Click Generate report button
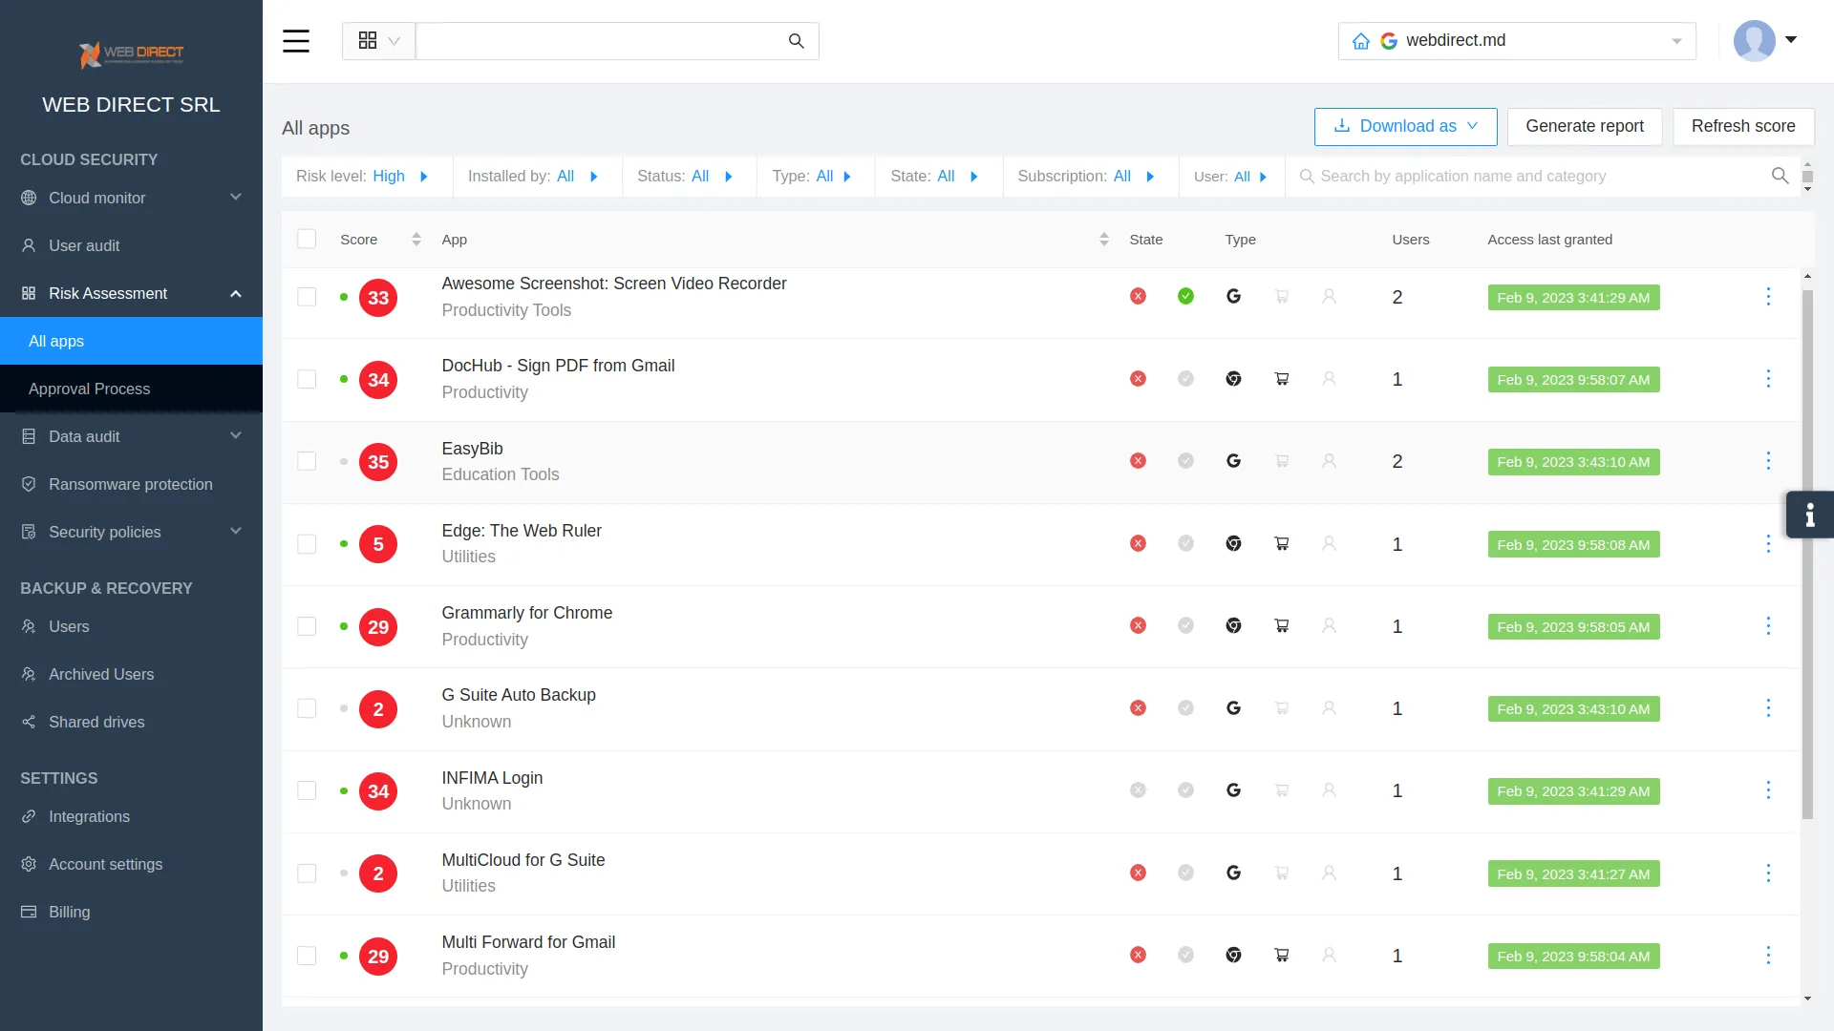 (x=1585, y=126)
